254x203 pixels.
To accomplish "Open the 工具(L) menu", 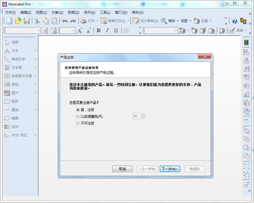I will pyautogui.click(x=105, y=12).
